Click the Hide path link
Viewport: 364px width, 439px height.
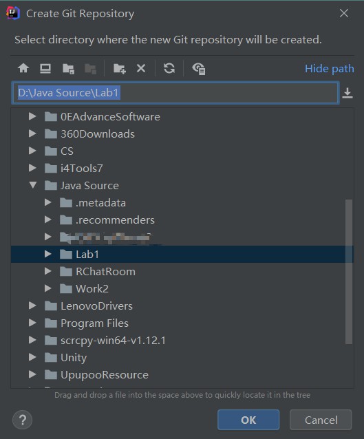(330, 69)
